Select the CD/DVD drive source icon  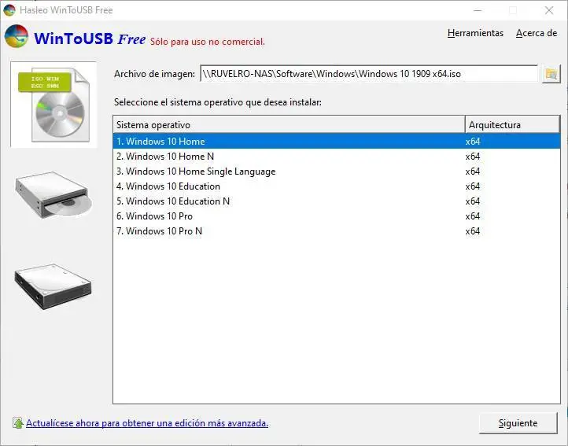pyautogui.click(x=54, y=196)
